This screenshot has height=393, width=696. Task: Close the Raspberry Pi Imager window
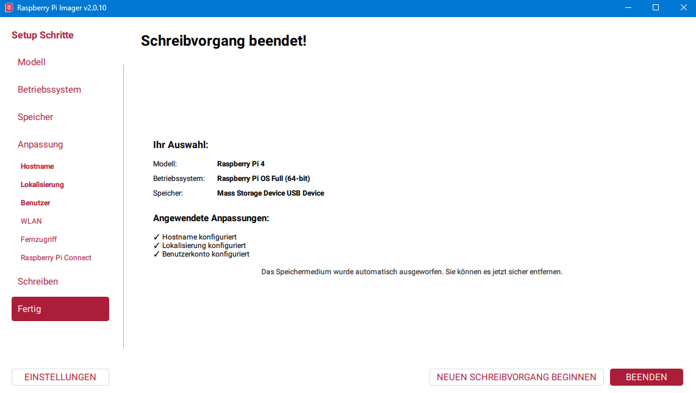click(x=684, y=7)
